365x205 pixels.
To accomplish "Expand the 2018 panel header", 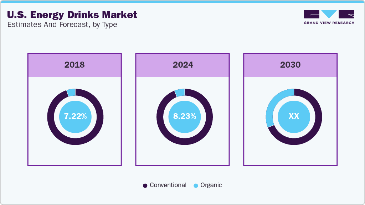I will tap(75, 65).
